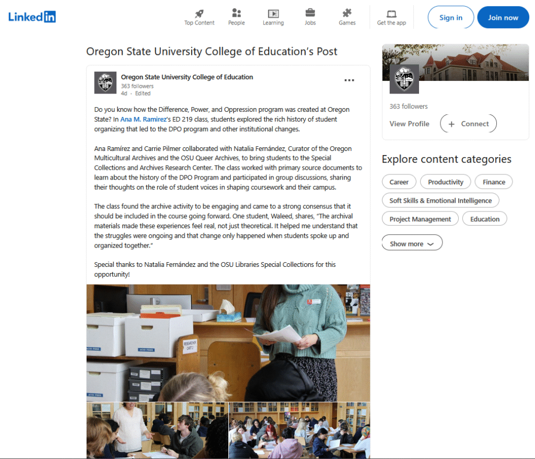Open the post's three-dot options menu
Viewport: 535px width, 459px height.
coord(349,80)
